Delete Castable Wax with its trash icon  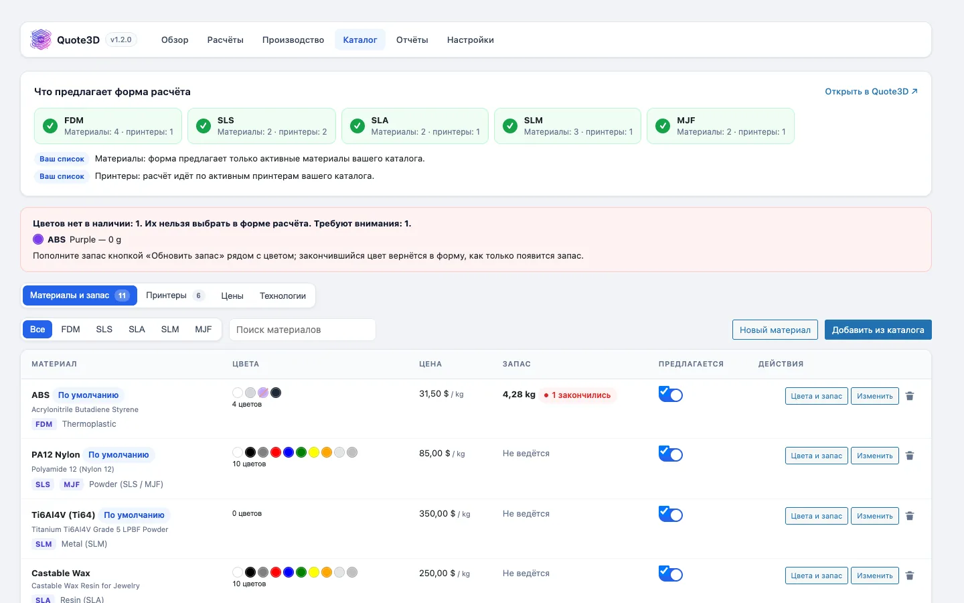click(x=910, y=576)
